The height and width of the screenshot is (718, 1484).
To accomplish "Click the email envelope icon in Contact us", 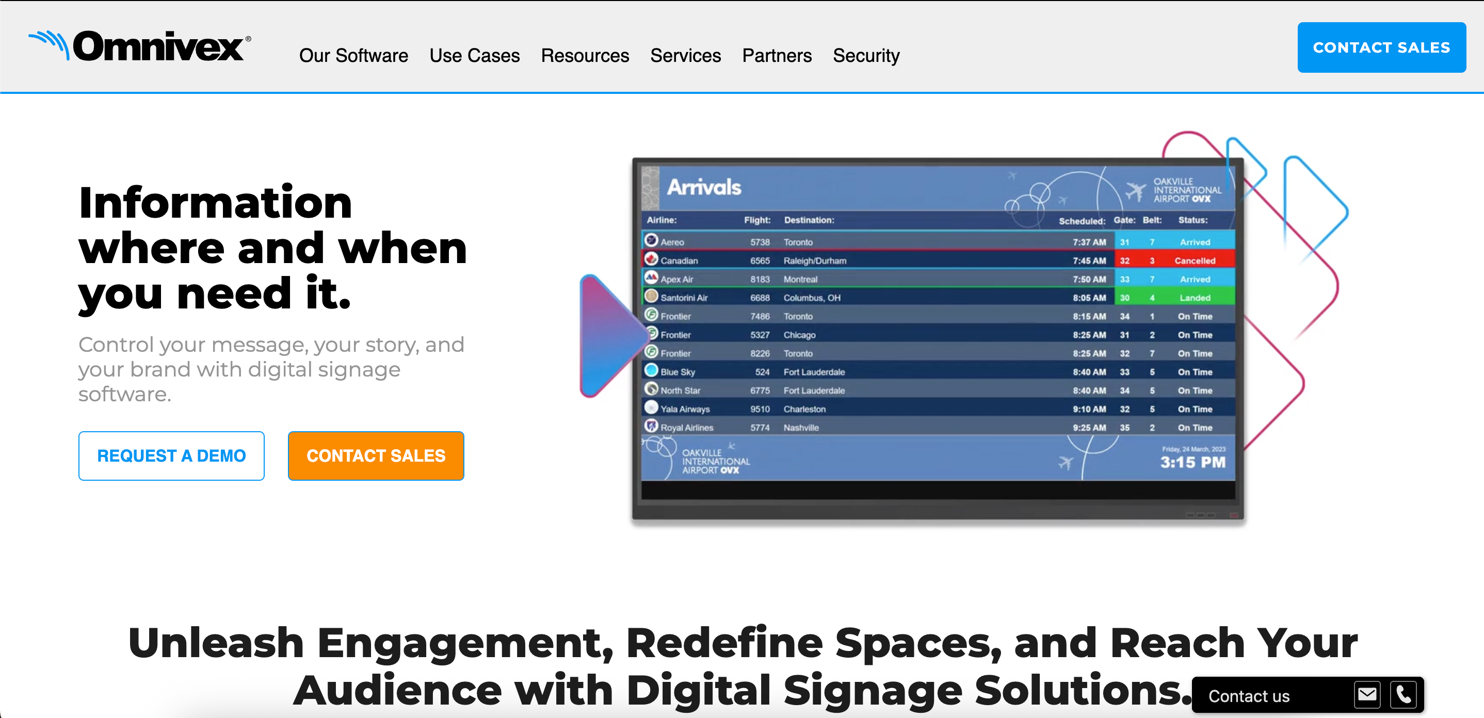I will click(x=1367, y=695).
